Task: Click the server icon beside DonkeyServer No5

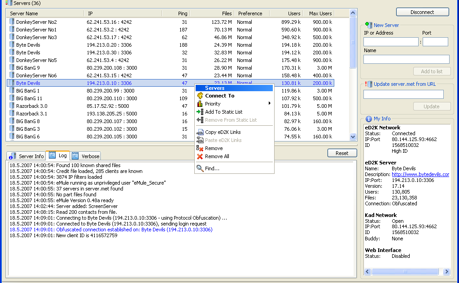Action: (x=12, y=60)
